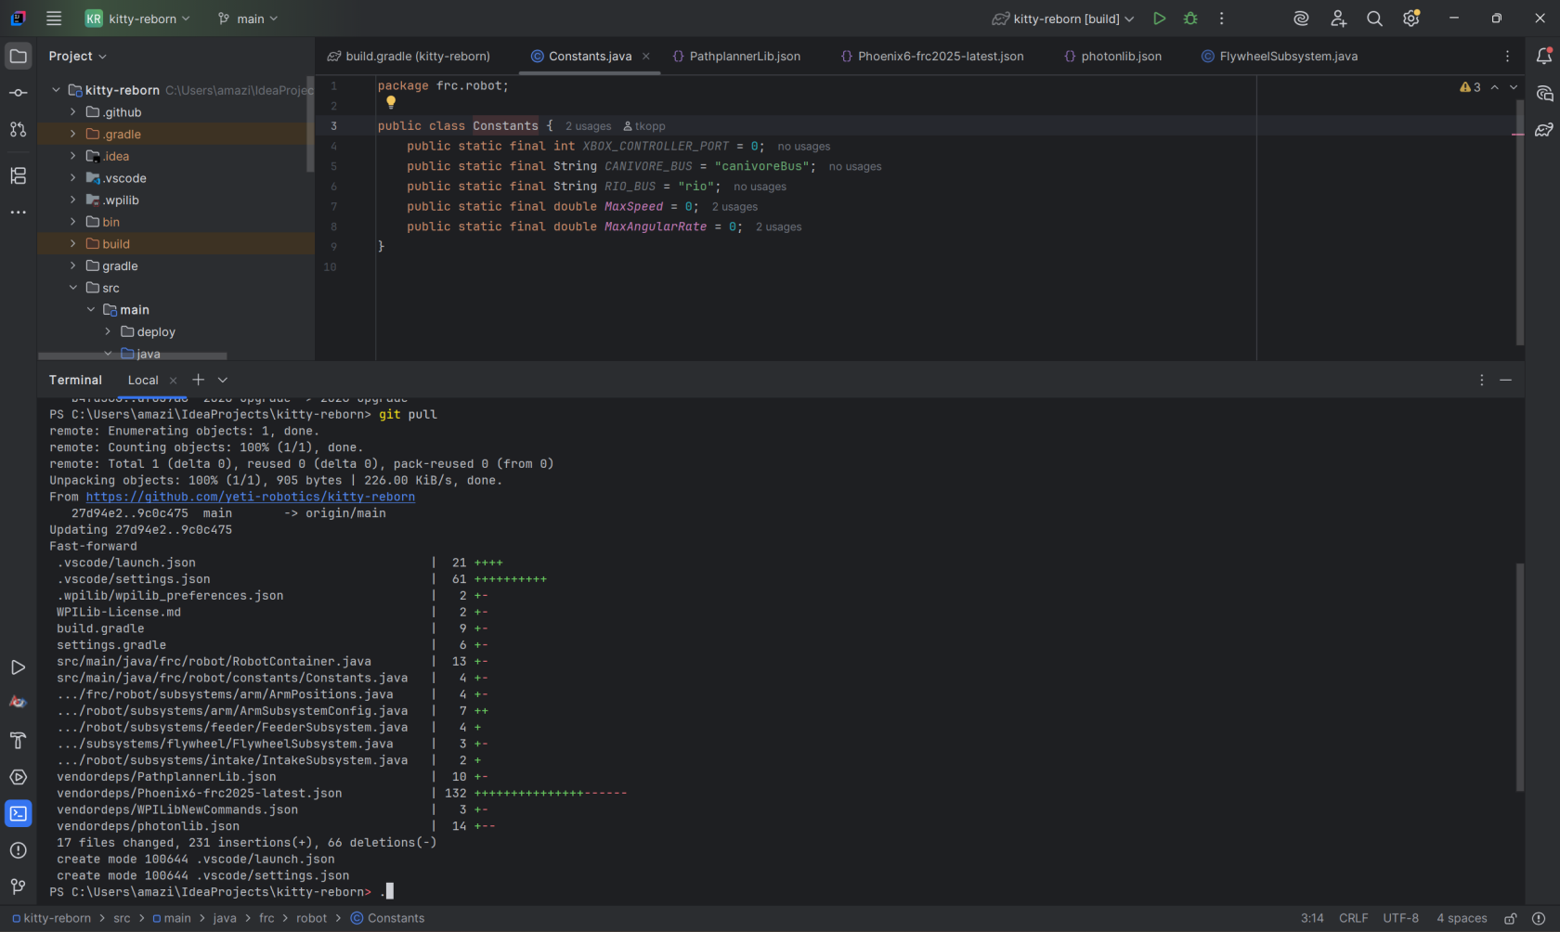1560x932 pixels.
Task: Run the kitty-reborn build configuration
Action: coord(1159,19)
